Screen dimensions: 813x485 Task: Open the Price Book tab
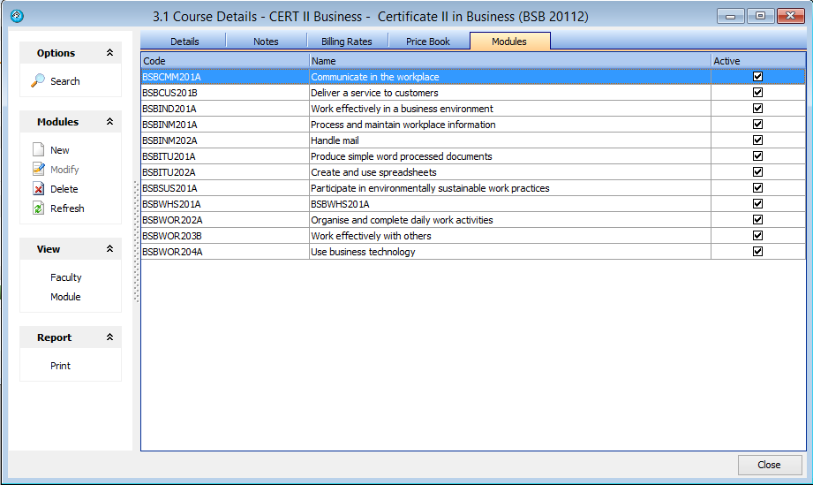pyautogui.click(x=428, y=42)
